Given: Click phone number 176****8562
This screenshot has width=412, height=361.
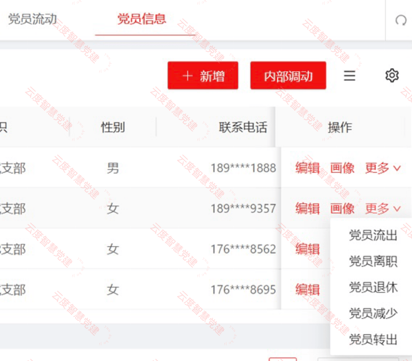Looking at the screenshot, I should (x=243, y=249).
